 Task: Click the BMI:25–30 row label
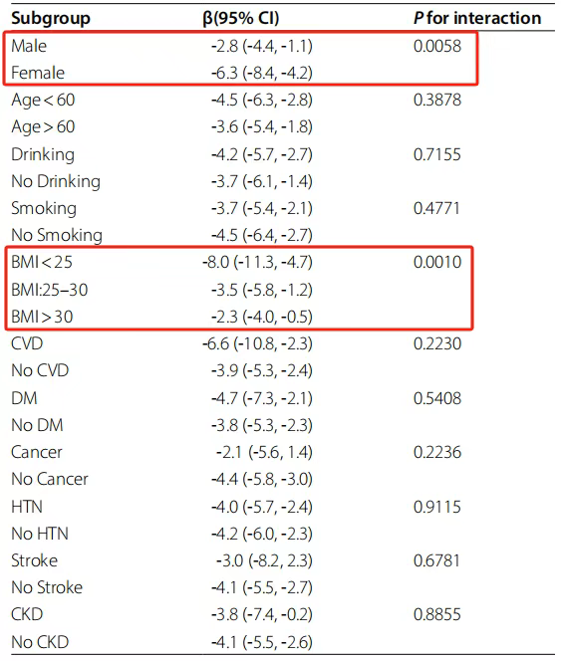50,290
